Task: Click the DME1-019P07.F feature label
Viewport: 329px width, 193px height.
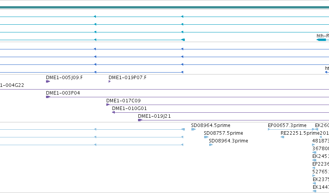Action: pyautogui.click(x=127, y=78)
